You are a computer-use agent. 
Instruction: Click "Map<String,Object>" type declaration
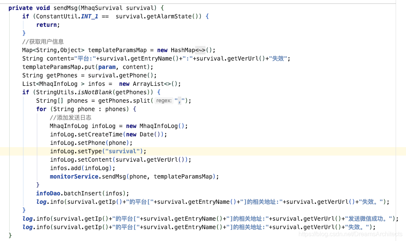pyautogui.click(x=53, y=50)
